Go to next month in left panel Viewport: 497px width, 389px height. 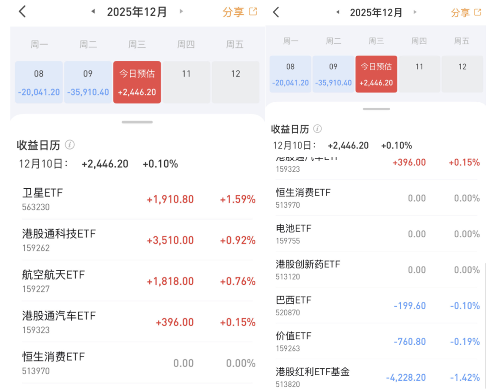point(181,12)
